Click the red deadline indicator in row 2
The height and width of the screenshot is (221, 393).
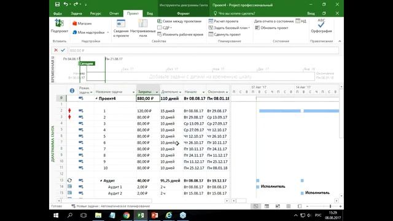[x=69, y=110]
